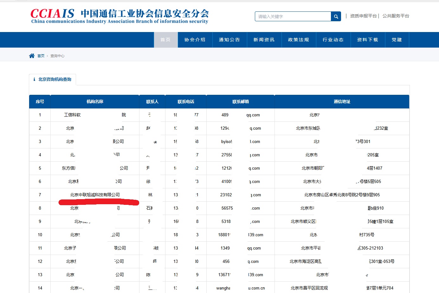The image size is (439, 293).
Task: Select the highlighted 首页 tab
Action: point(166,40)
